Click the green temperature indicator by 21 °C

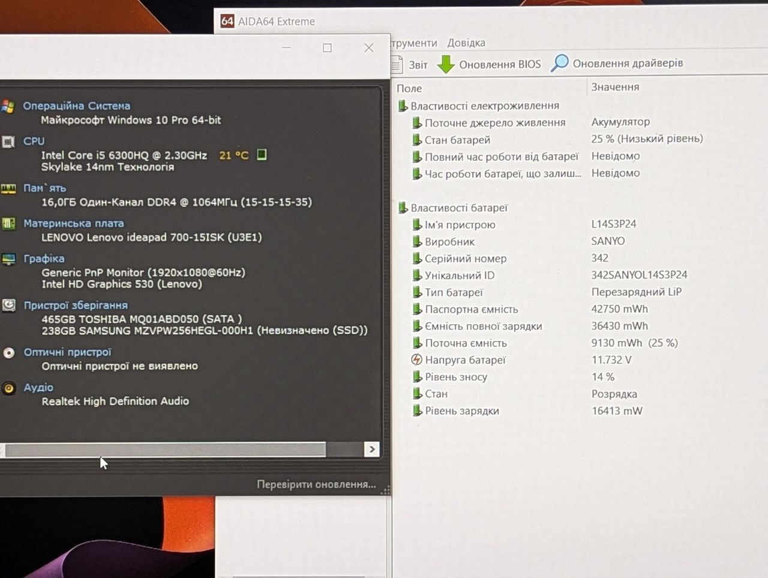point(262,155)
